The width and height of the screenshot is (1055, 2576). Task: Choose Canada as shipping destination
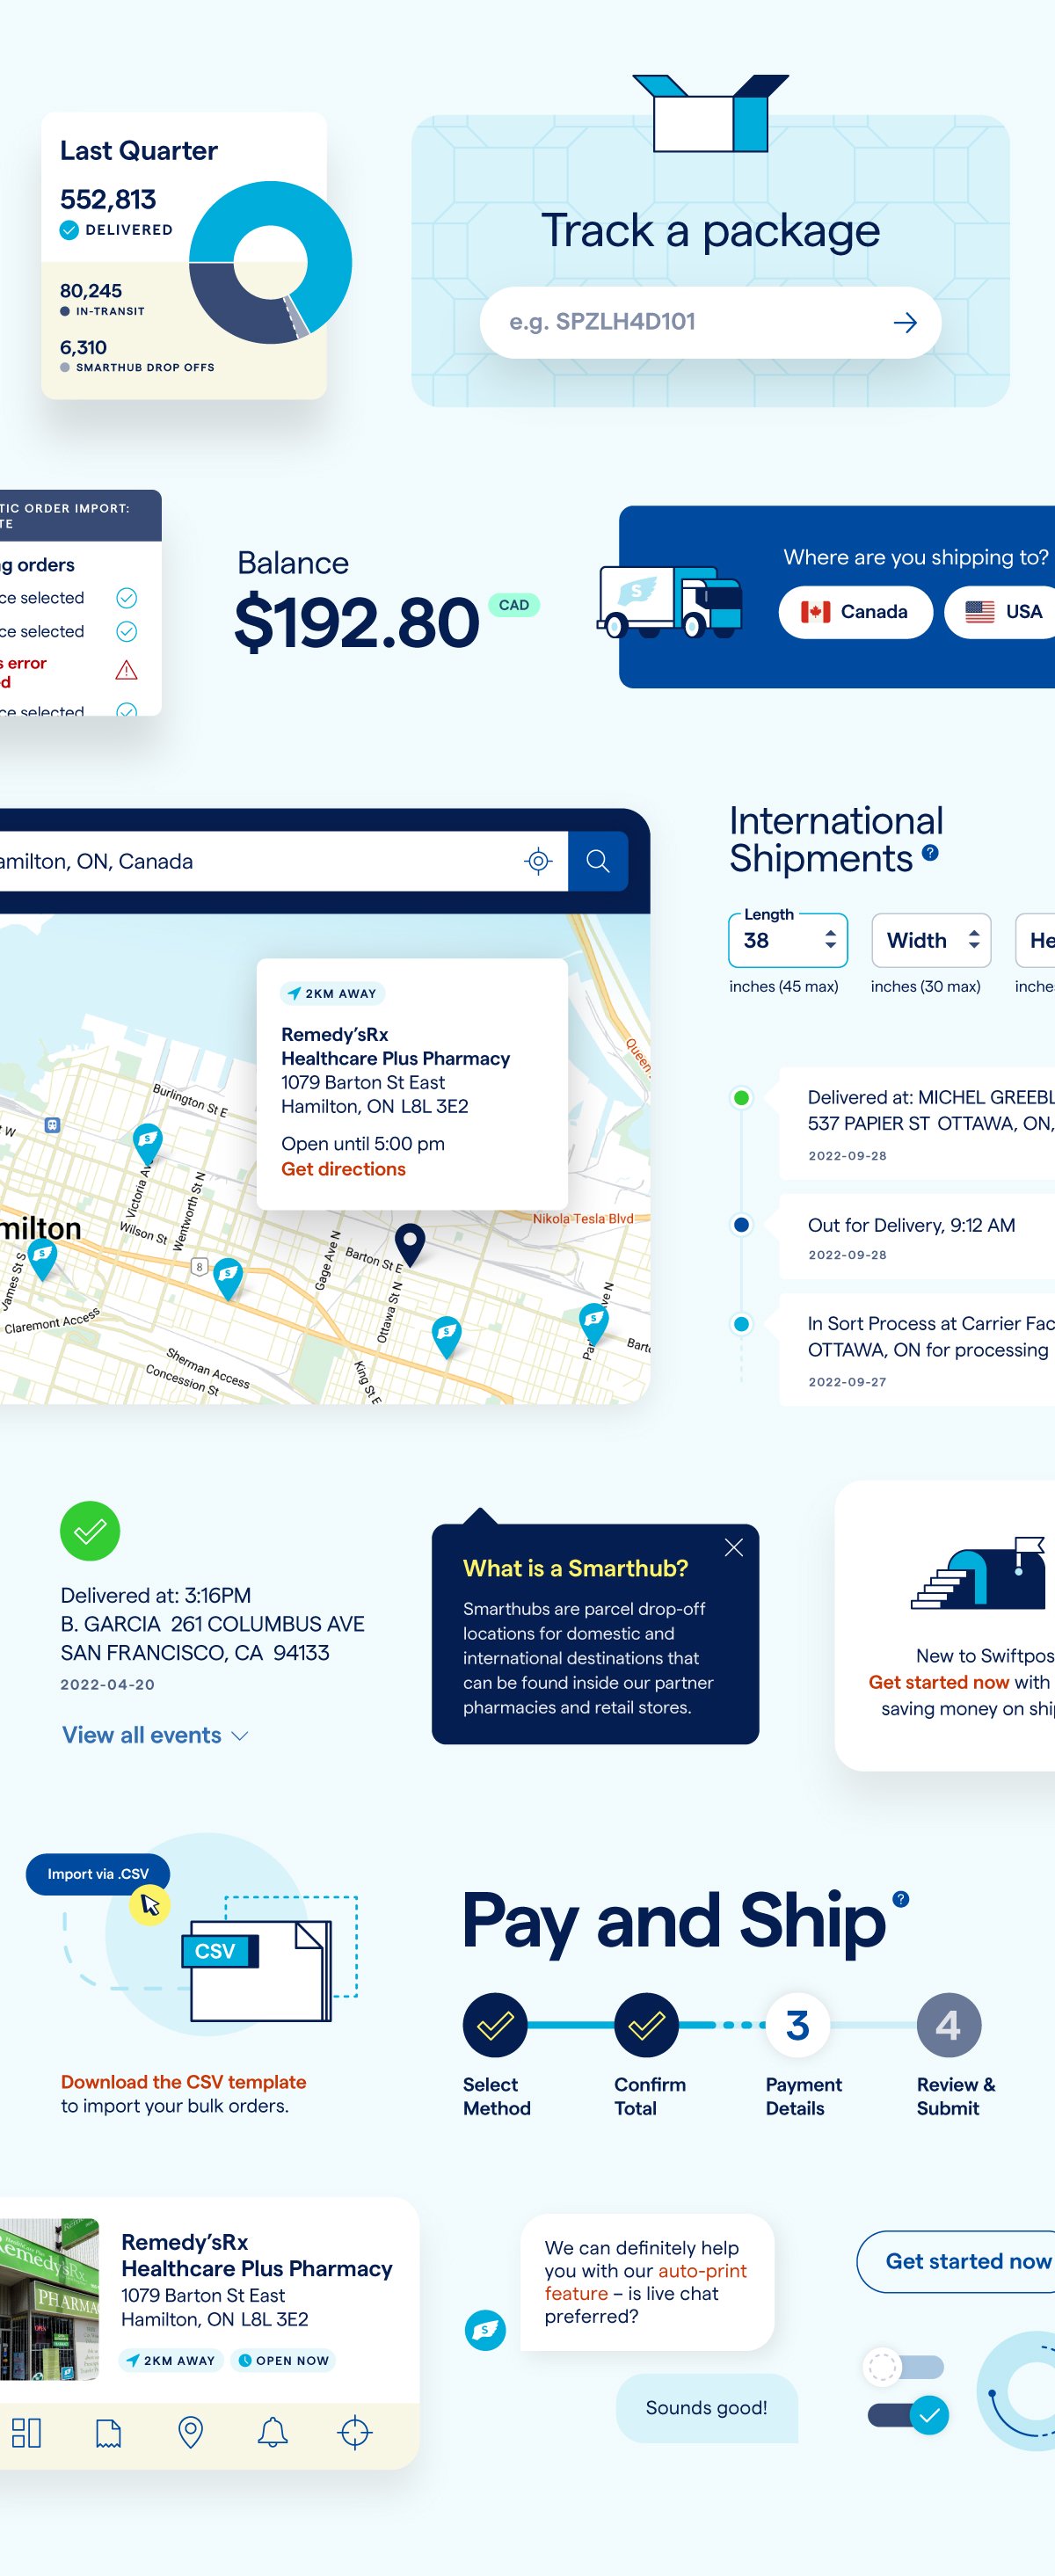click(x=855, y=612)
